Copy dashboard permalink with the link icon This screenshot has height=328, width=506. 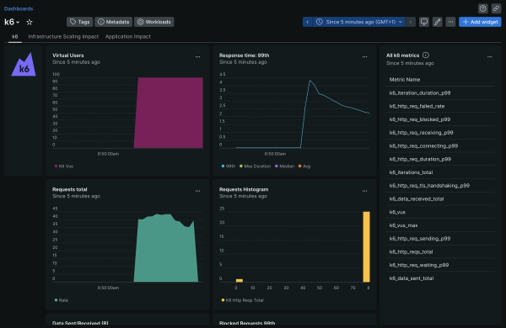click(496, 8)
